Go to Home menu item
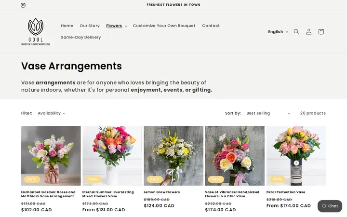This screenshot has width=347, height=217. (x=67, y=26)
